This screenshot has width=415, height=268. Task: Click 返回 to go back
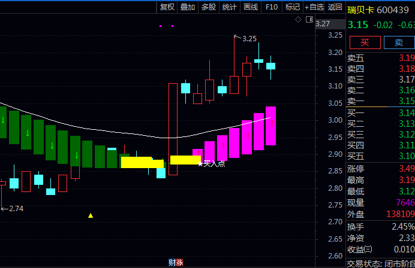[x=335, y=7]
